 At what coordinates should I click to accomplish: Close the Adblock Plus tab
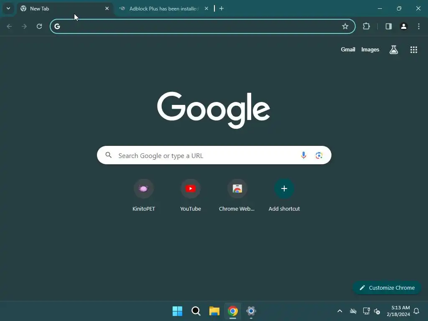point(206,8)
